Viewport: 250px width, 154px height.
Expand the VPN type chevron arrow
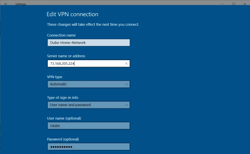pos(126,84)
